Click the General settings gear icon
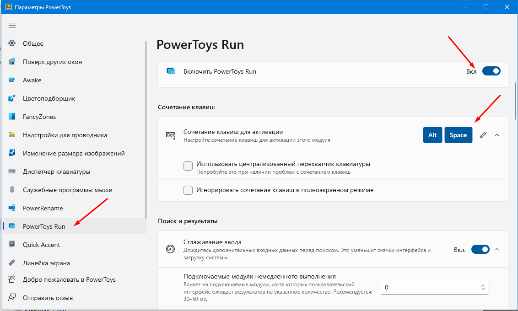Screen dimensions: 518x311 (12, 43)
